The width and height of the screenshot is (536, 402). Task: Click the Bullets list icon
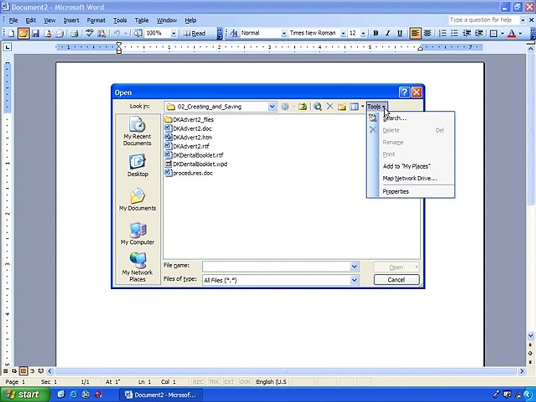(454, 33)
